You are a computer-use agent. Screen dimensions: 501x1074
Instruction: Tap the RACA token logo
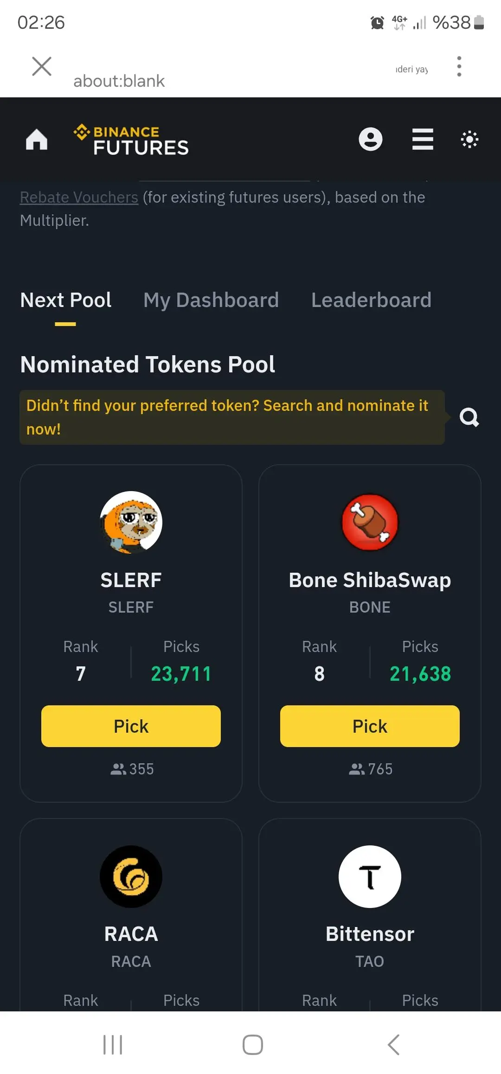tap(131, 876)
